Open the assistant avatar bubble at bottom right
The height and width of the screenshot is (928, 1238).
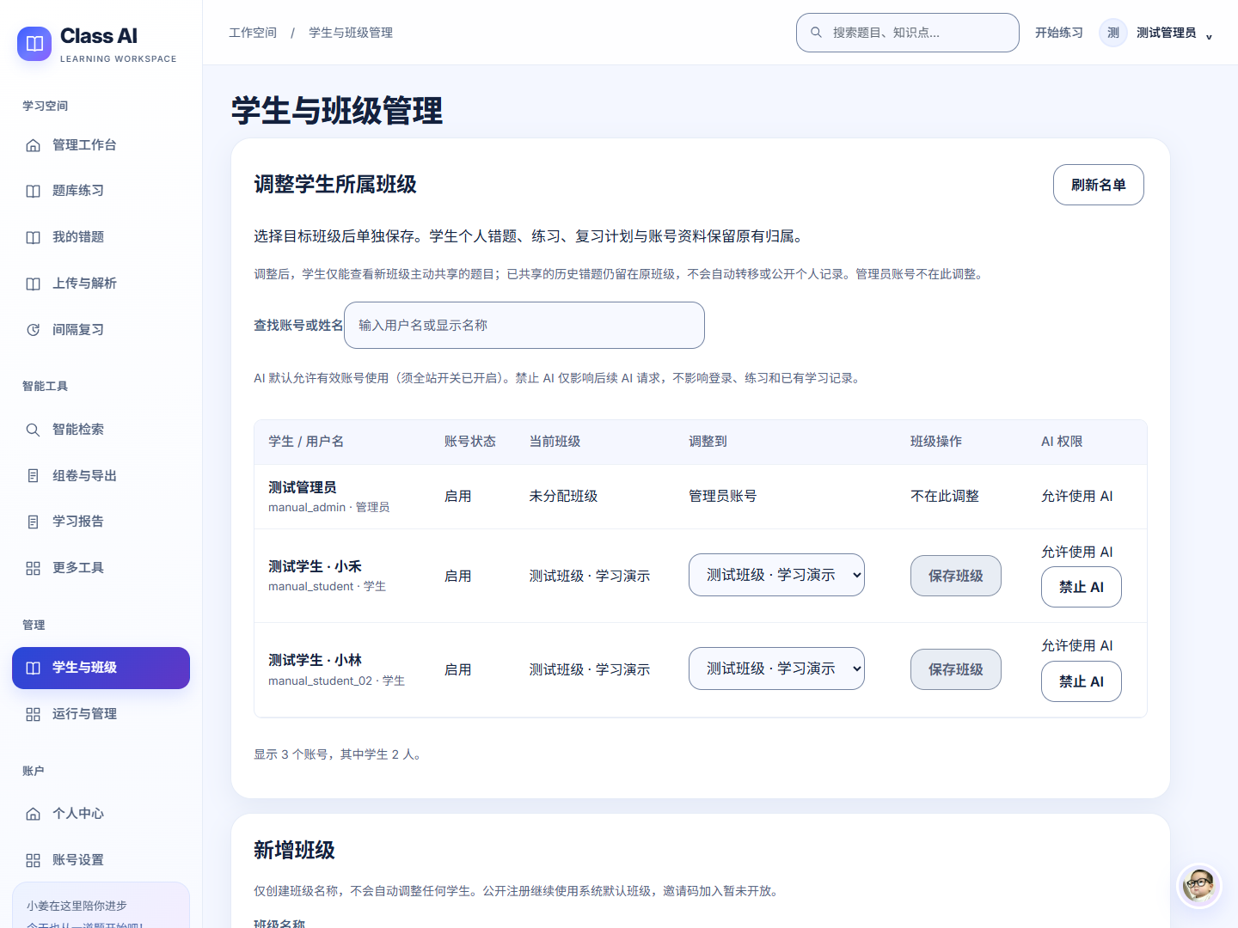1198,885
